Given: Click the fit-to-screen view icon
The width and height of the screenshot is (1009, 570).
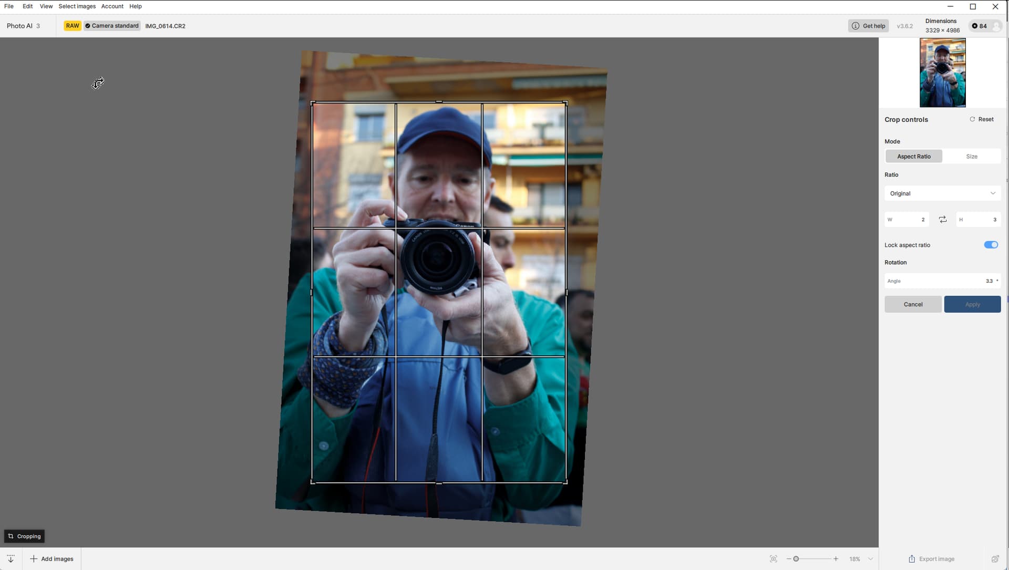Looking at the screenshot, I should click(x=773, y=559).
